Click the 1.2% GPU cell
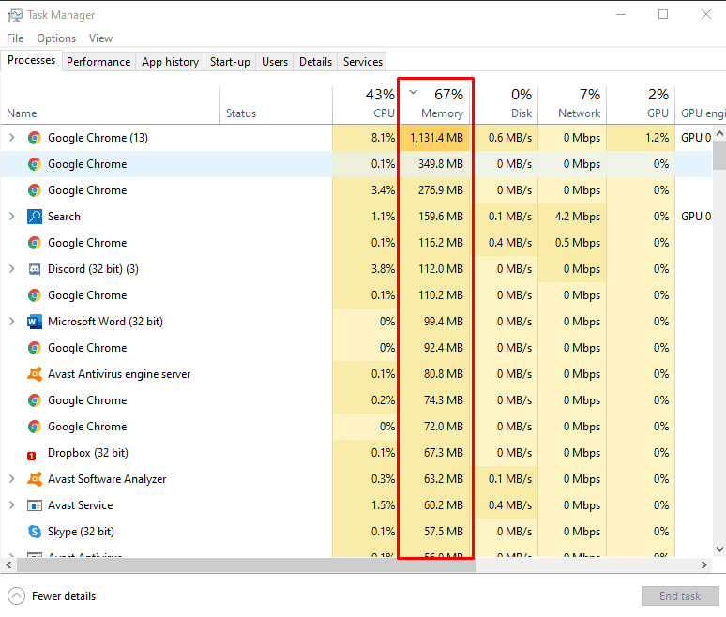The width and height of the screenshot is (726, 617). point(641,138)
